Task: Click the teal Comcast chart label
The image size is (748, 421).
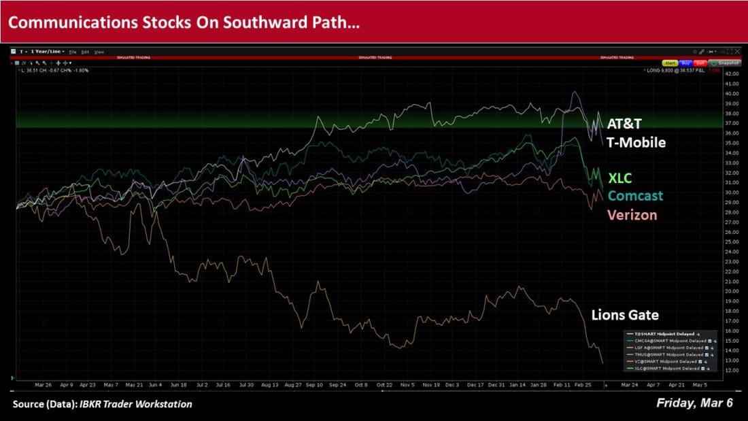Action: click(635, 196)
